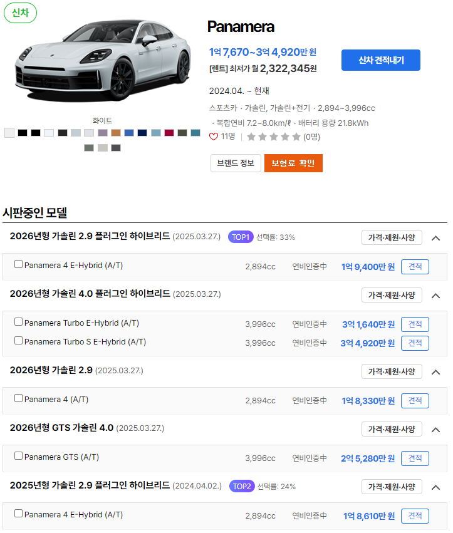Viewport: 453px width, 533px height.
Task: Request 견적 for Panamera GTS (A/T)
Action: [x=415, y=458]
